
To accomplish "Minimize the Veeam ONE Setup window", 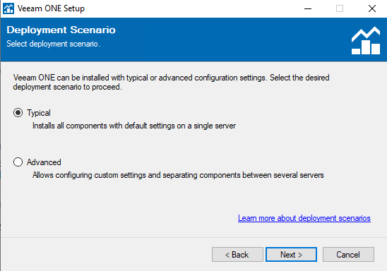I will [308, 8].
